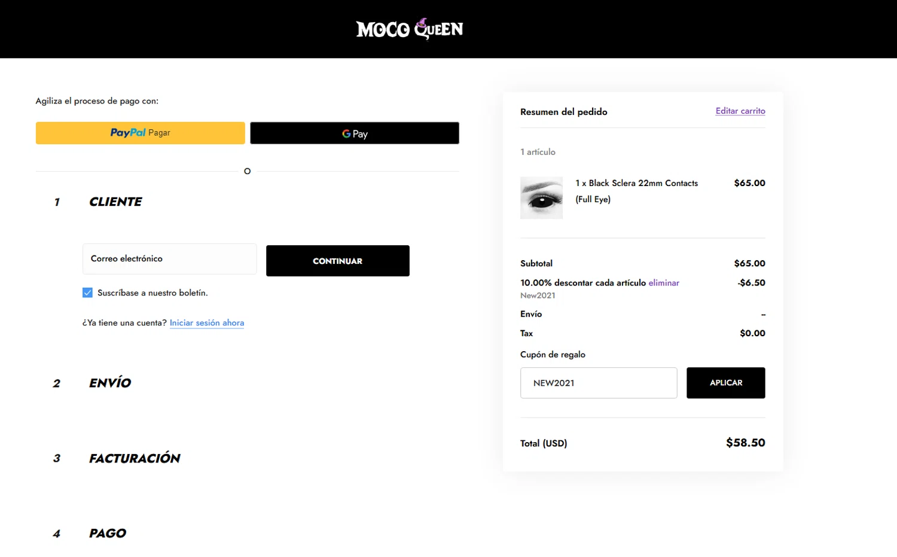Click the Black Sclera contacts product thumbnail
The width and height of the screenshot is (897, 557).
pyautogui.click(x=541, y=198)
